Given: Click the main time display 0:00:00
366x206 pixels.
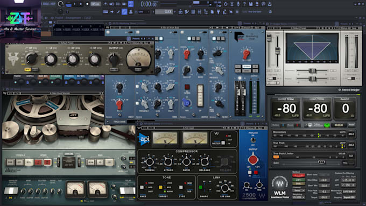Looking at the screenshot, I should pos(149,4).
